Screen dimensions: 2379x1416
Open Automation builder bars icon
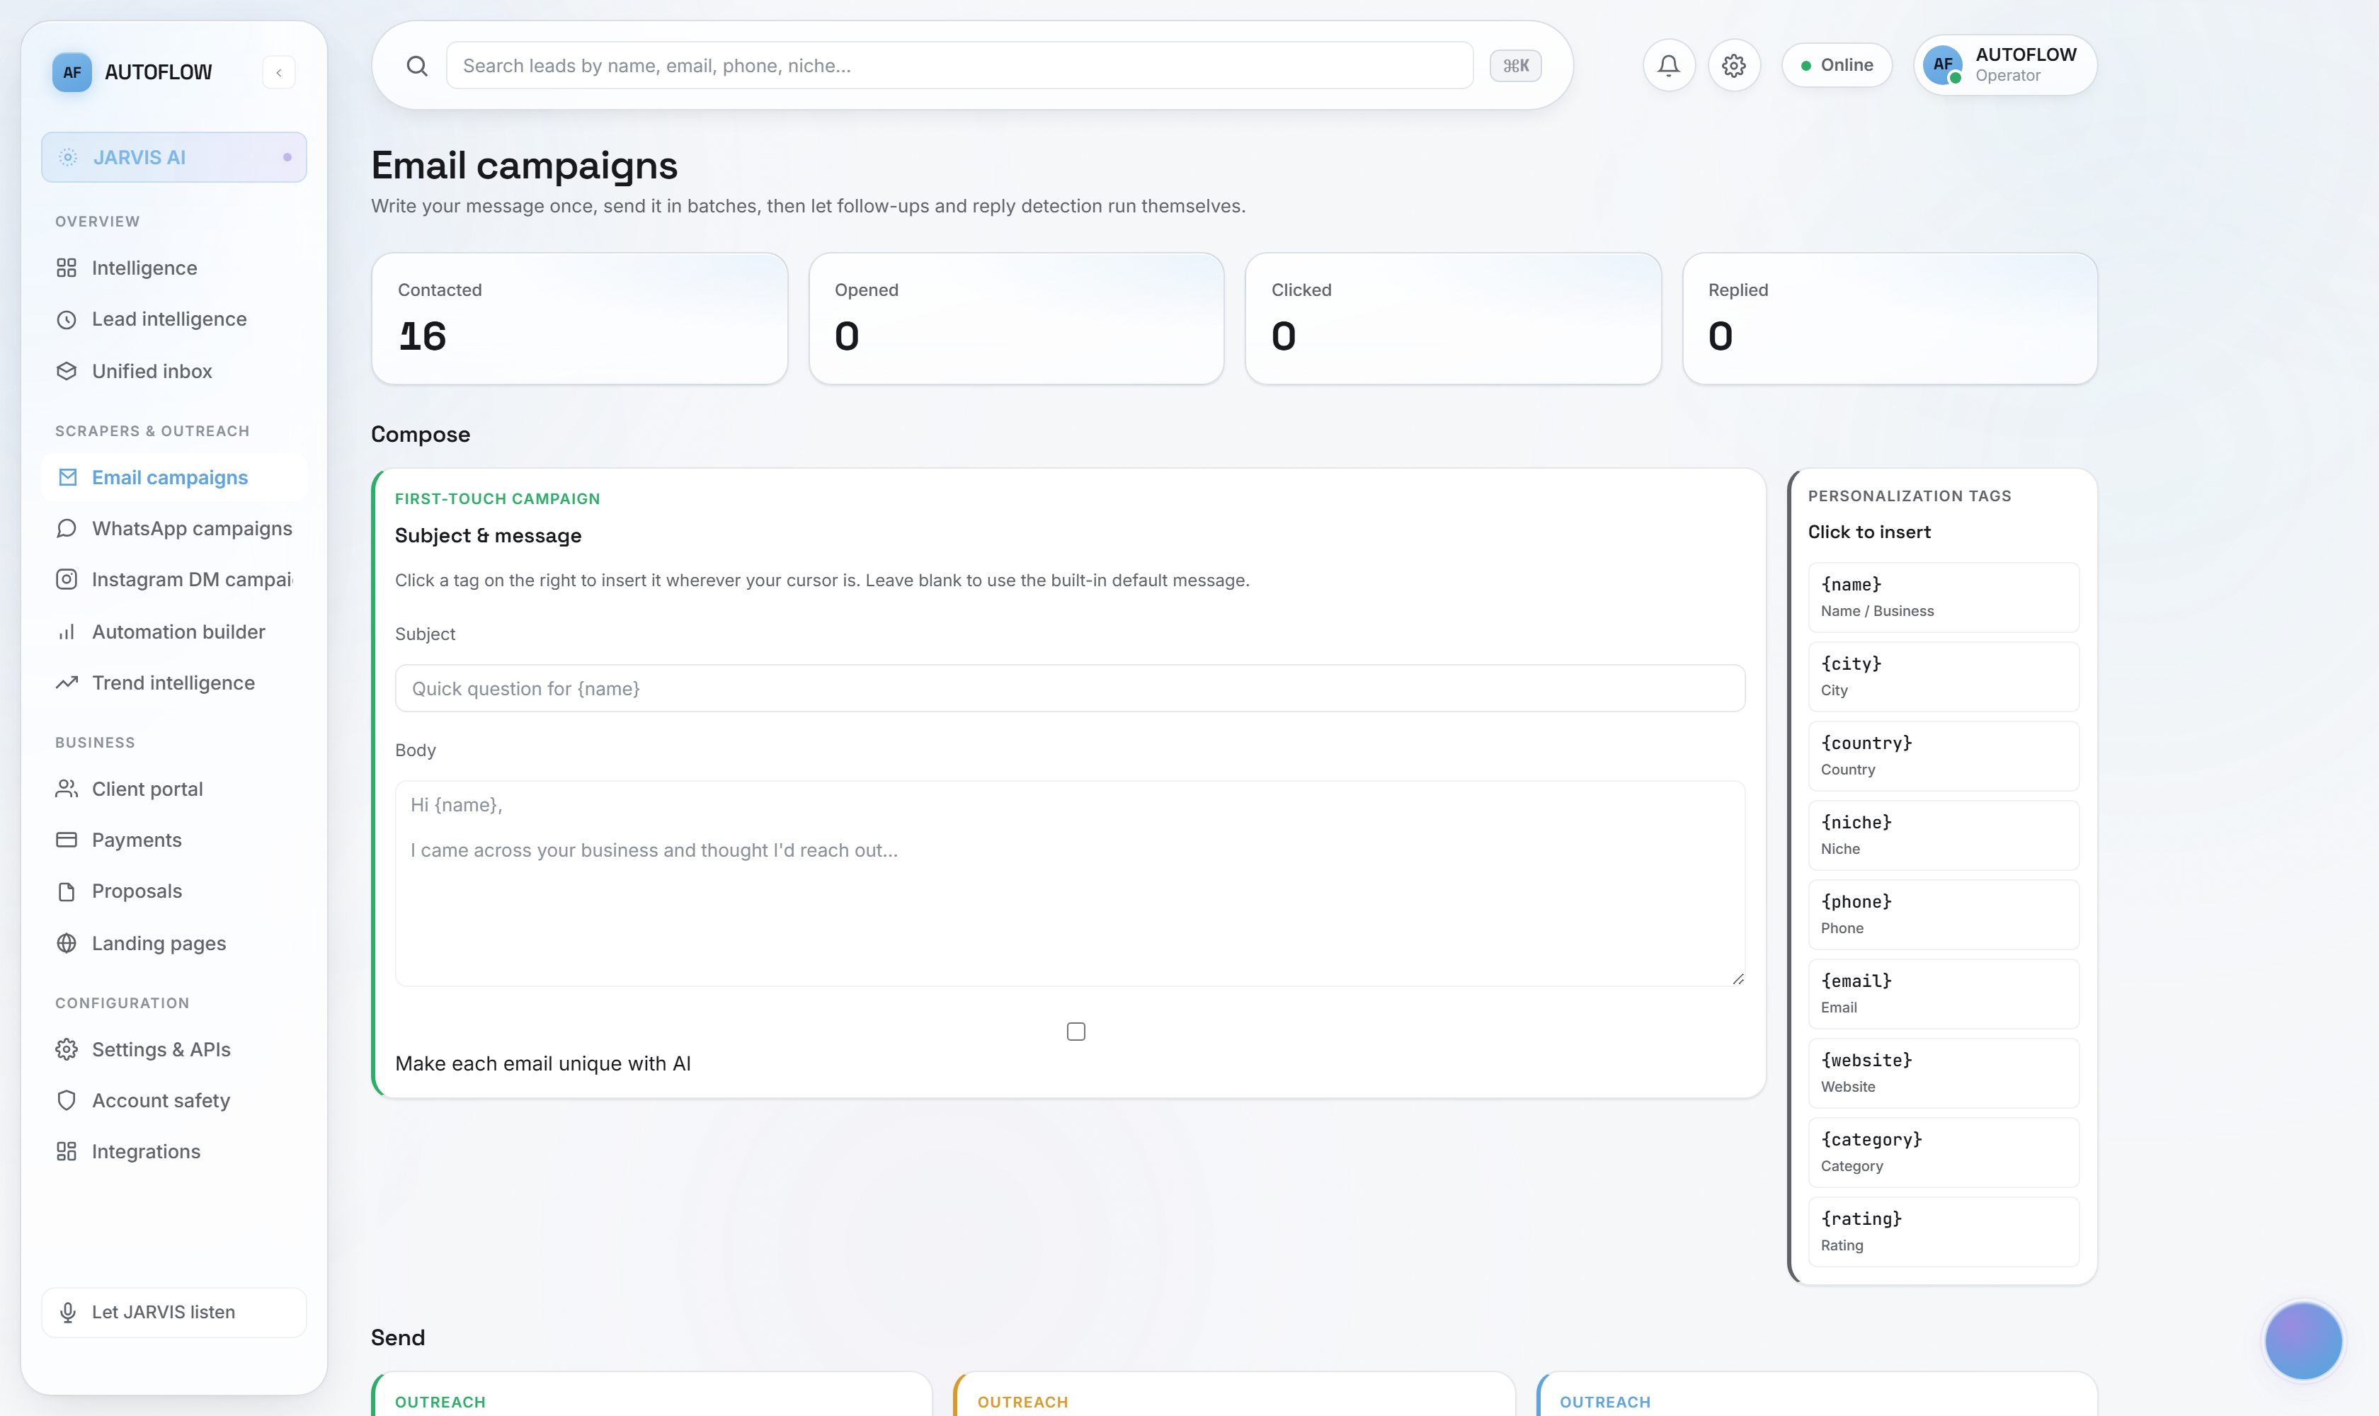(x=66, y=632)
